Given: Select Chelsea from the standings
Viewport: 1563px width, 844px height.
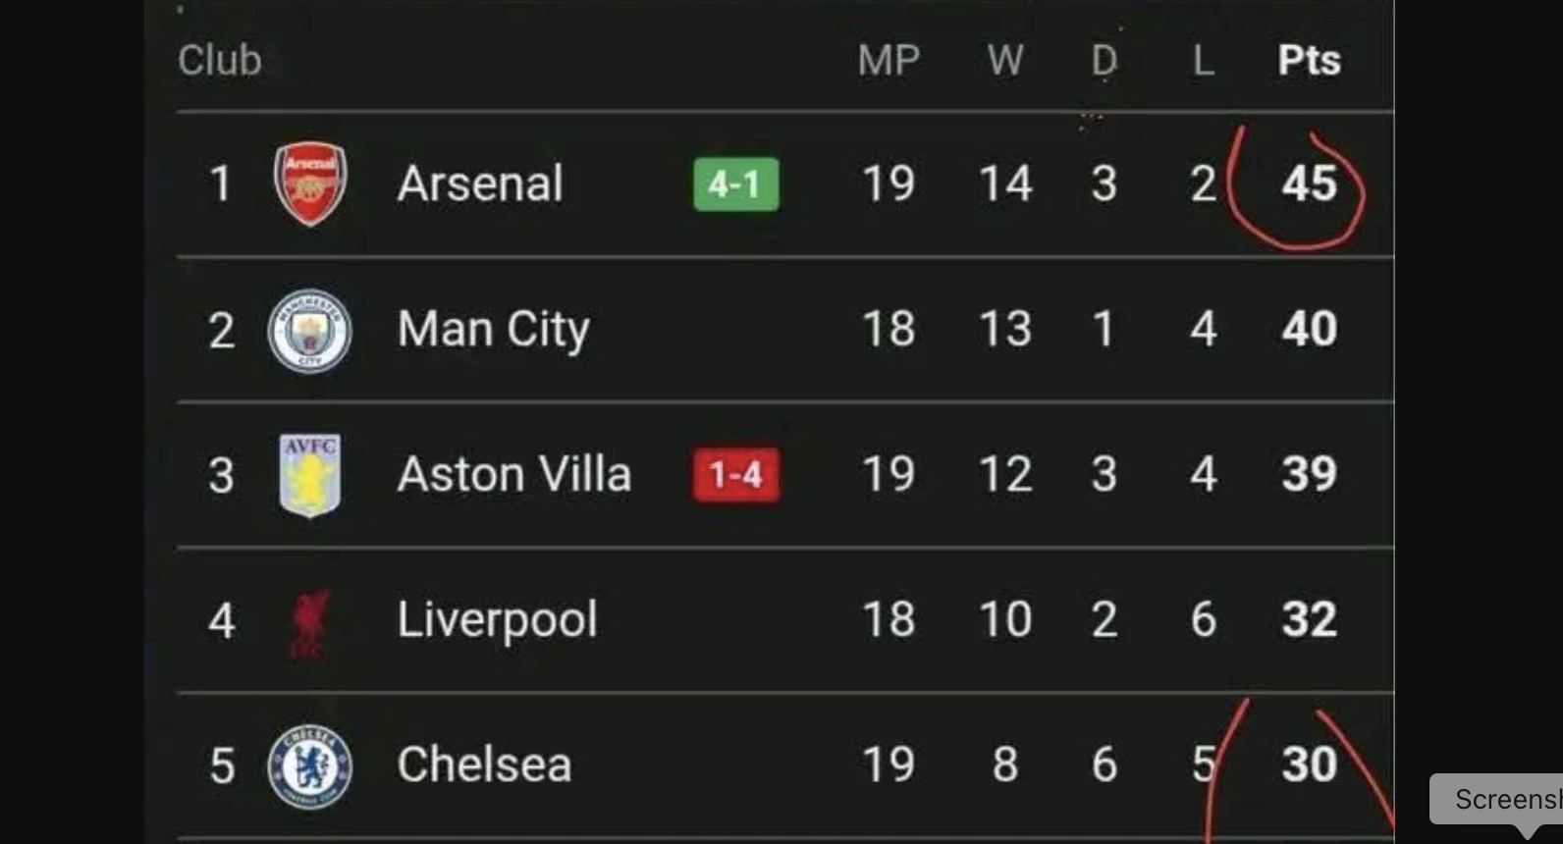Looking at the screenshot, I should pos(482,764).
